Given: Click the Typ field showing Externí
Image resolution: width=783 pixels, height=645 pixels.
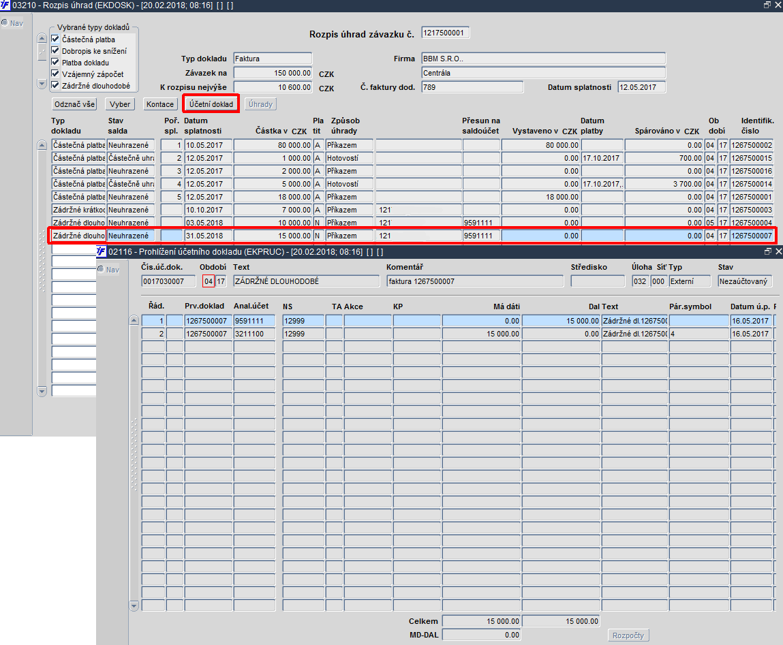Looking at the screenshot, I should (x=689, y=281).
